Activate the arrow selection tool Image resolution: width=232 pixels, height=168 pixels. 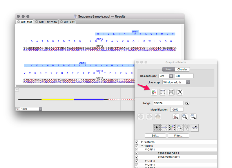point(157,127)
